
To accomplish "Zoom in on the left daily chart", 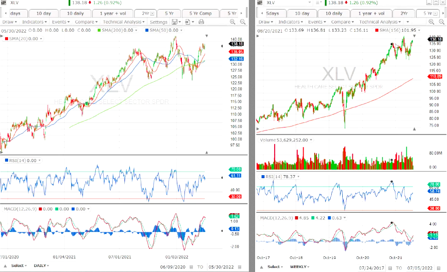I will pos(233,22).
